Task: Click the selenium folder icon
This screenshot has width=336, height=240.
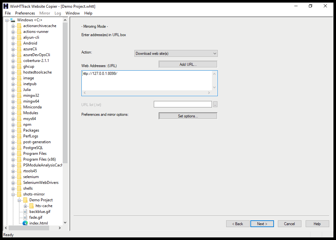Action: [19, 177]
